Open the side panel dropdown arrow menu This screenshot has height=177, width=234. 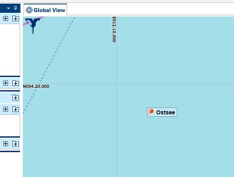coord(8,8)
